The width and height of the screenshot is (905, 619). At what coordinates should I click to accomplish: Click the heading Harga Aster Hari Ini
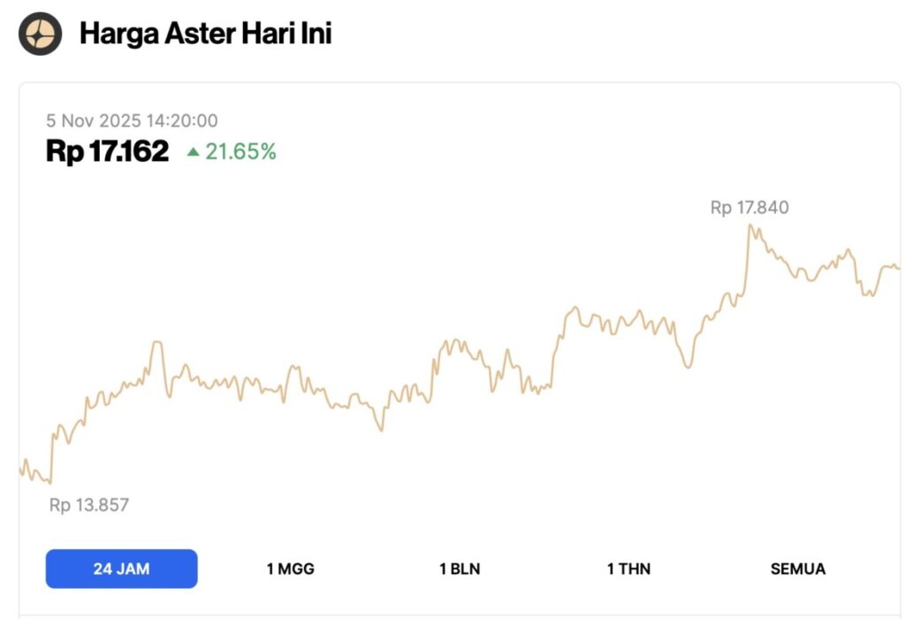point(207,34)
